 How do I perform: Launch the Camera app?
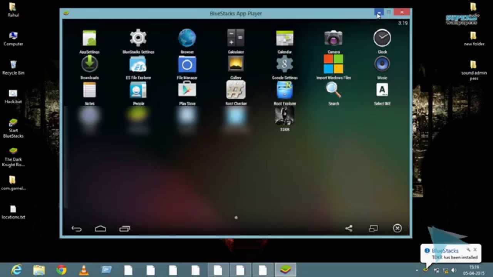coord(334,38)
